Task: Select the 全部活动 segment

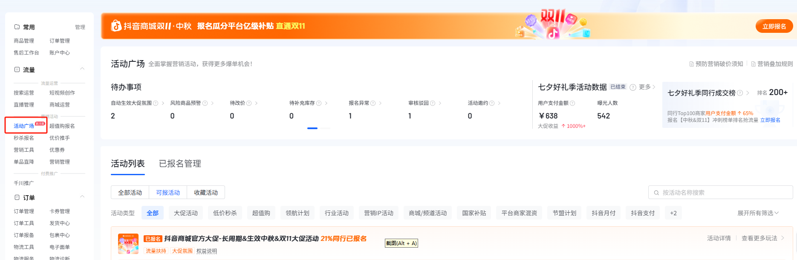Action: pos(130,193)
